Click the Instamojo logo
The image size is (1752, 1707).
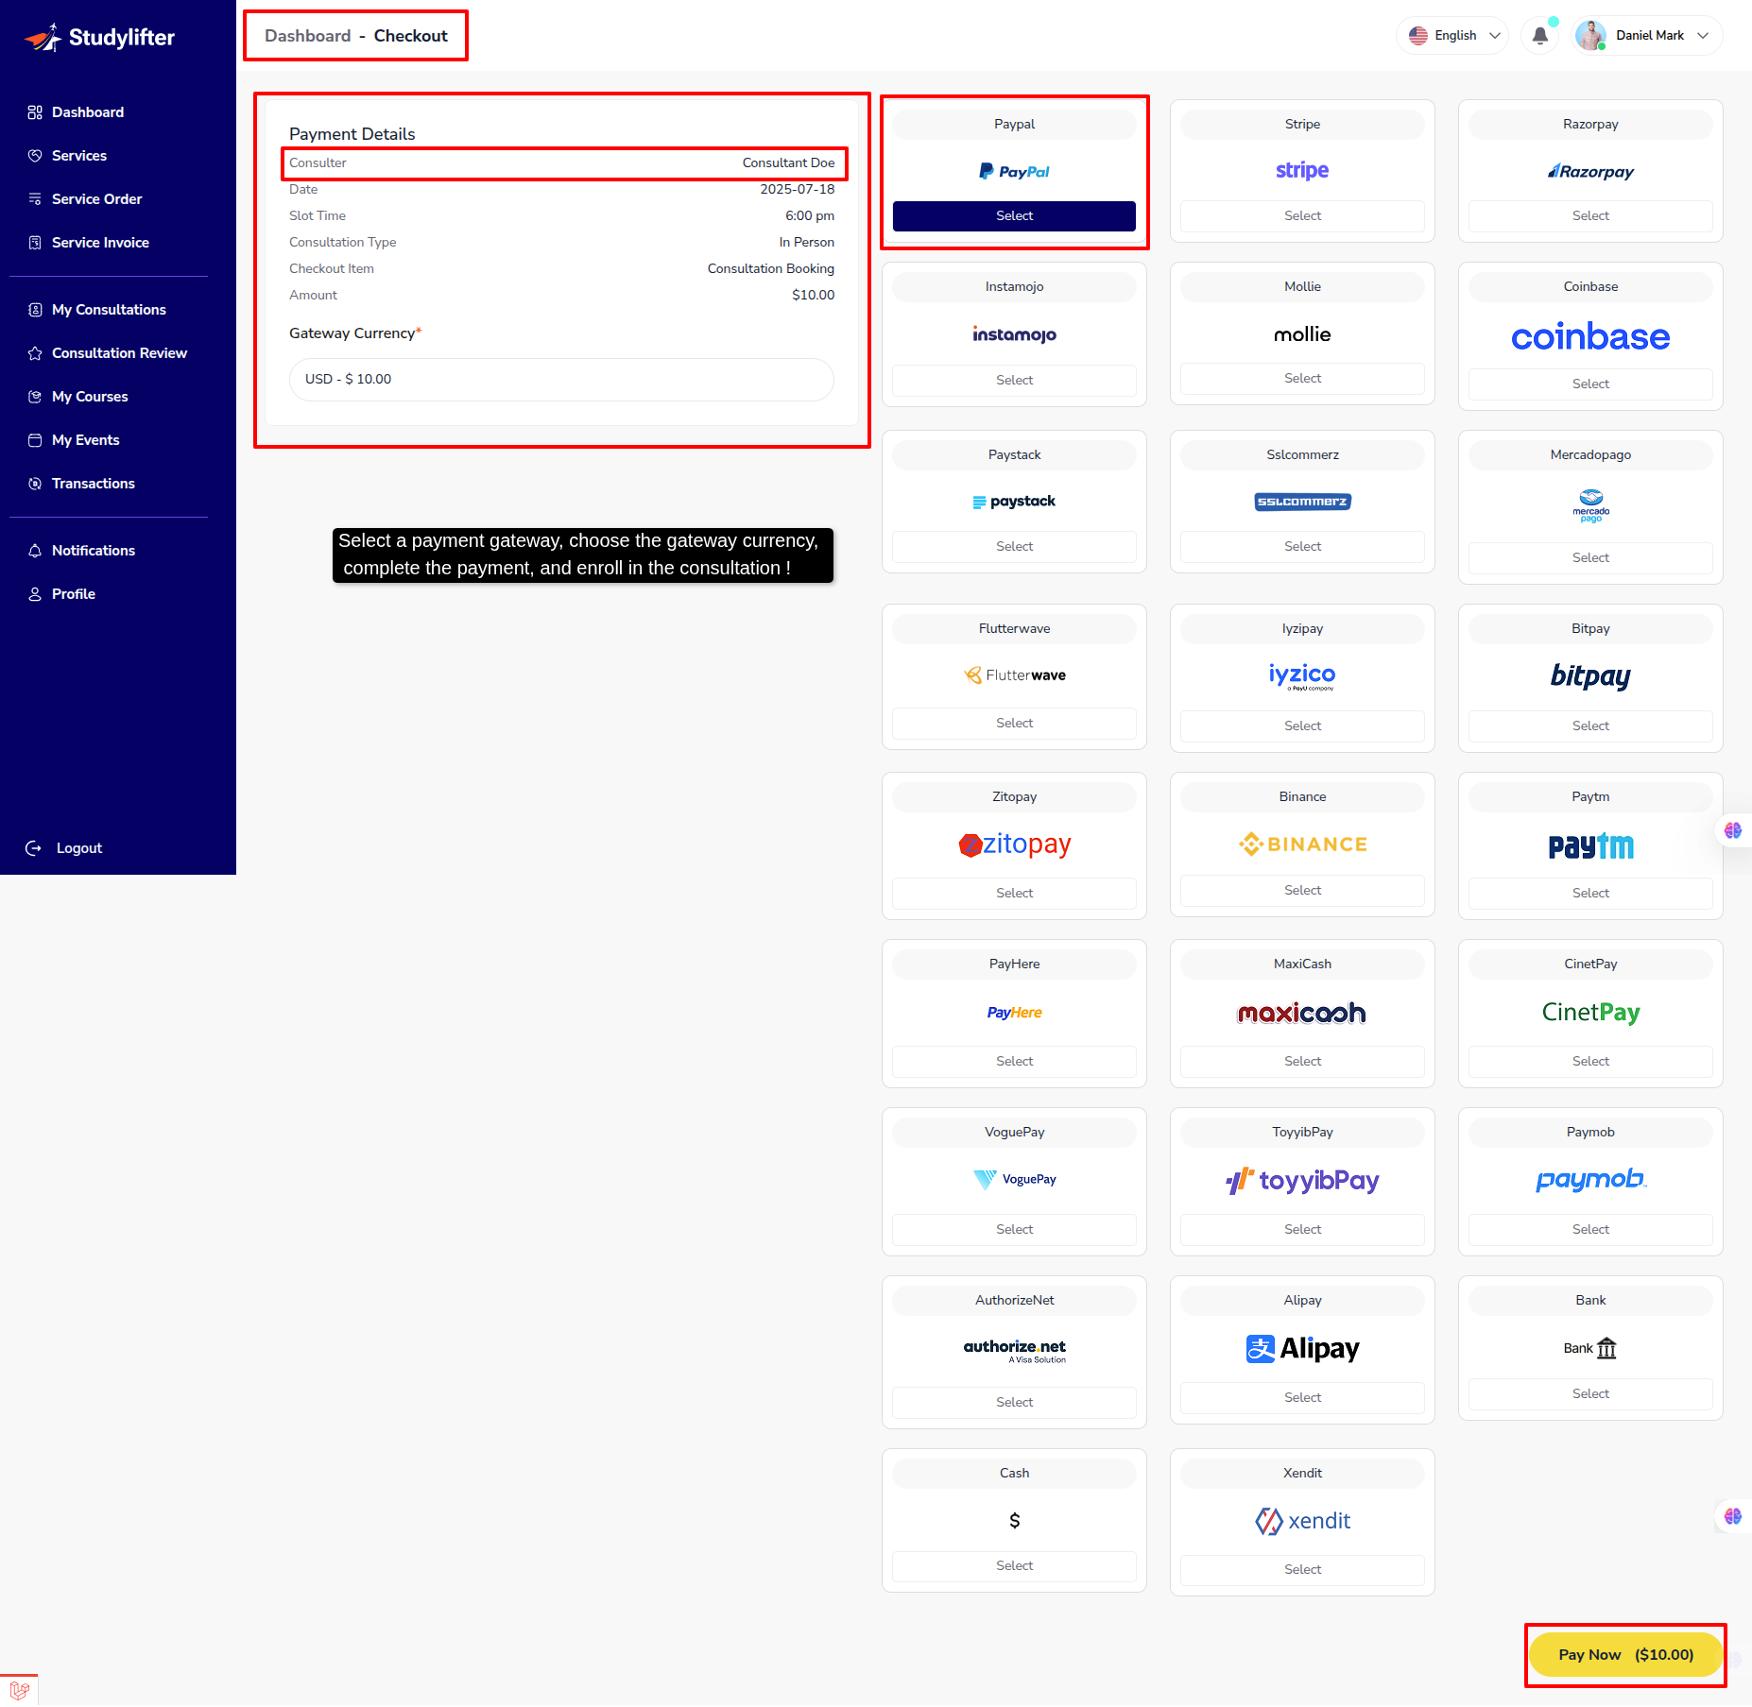[1014, 334]
